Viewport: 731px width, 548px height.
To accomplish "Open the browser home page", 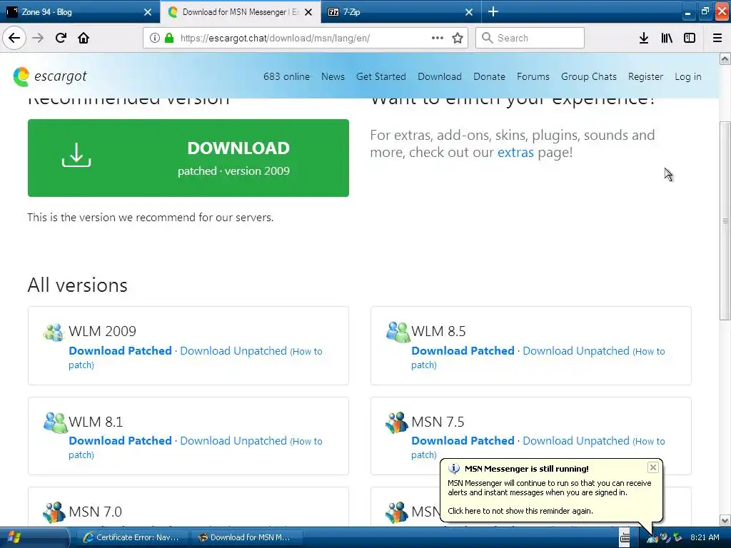I will click(84, 38).
